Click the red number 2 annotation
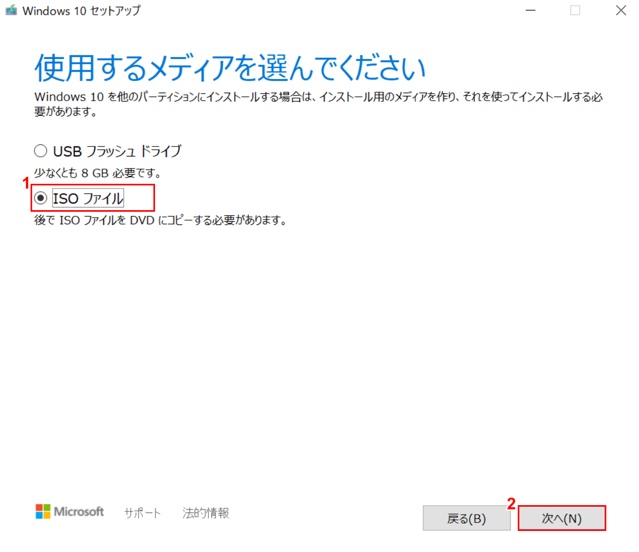This screenshot has height=552, width=639. click(511, 504)
